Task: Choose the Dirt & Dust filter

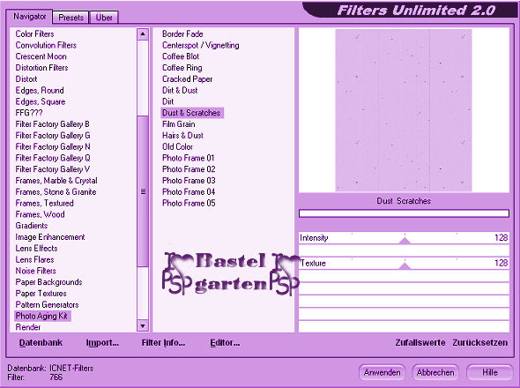Action: (180, 90)
